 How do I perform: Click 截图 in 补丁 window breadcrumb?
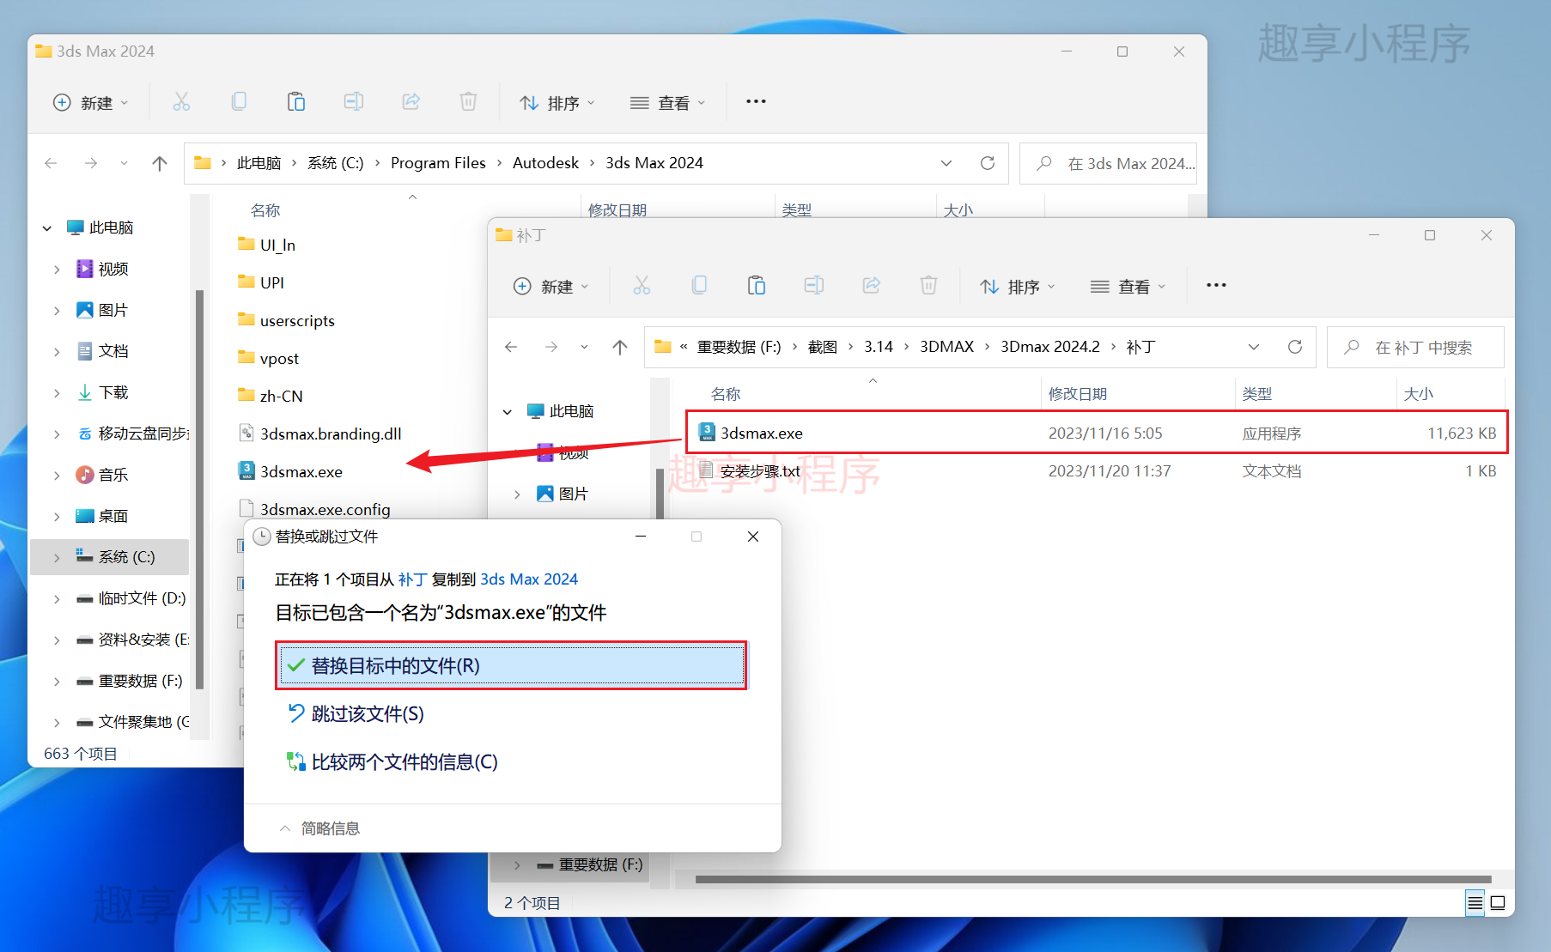pos(823,347)
